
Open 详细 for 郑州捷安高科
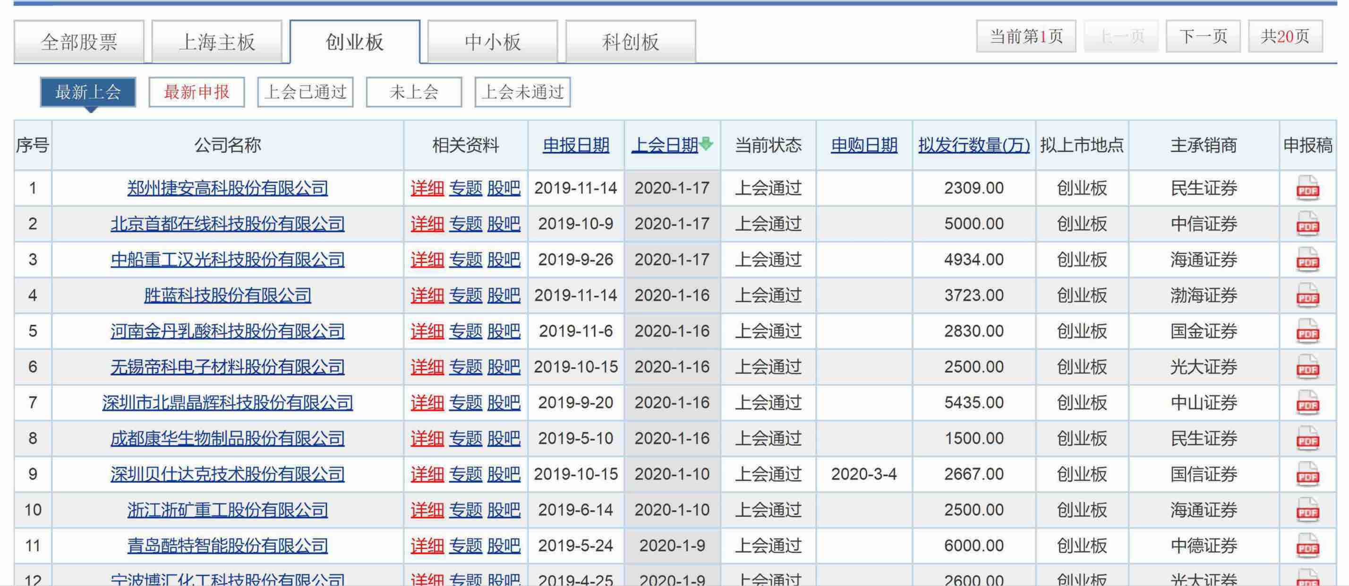point(427,188)
